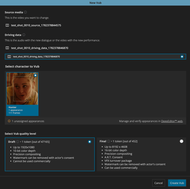Open the DeepEditor web link

click(172, 121)
